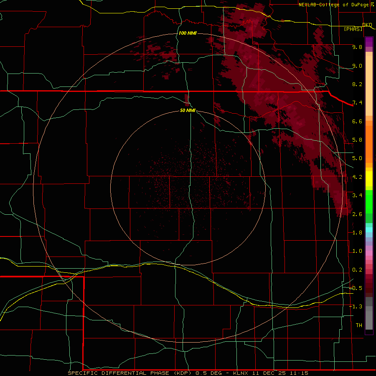Screen dimensions: 376x376
Task: Click the bright green segment of the color scale
Action: pyautogui.click(x=369, y=202)
